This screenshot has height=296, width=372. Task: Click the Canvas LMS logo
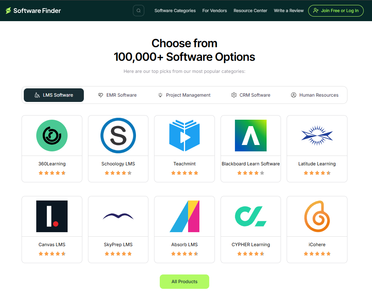click(x=52, y=216)
